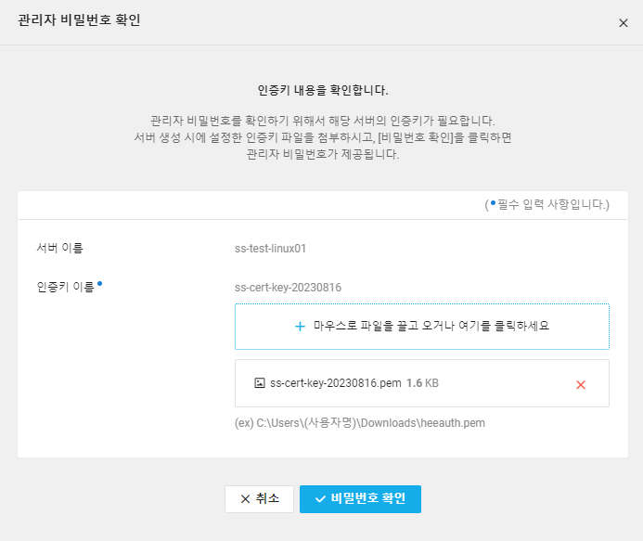Click the file drop zone text
643x541 pixels.
coord(431,326)
